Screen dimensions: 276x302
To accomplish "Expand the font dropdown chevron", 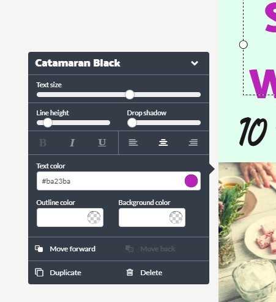I will [195, 63].
